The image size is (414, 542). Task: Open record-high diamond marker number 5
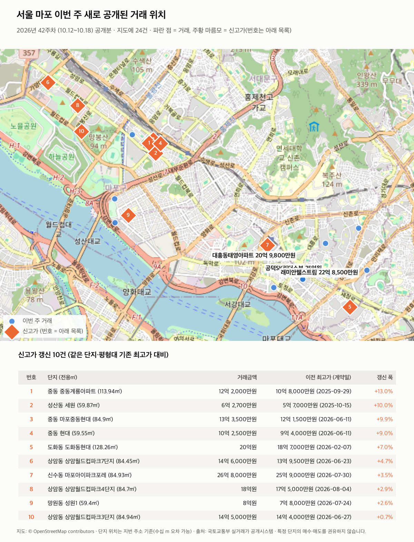click(x=350, y=307)
